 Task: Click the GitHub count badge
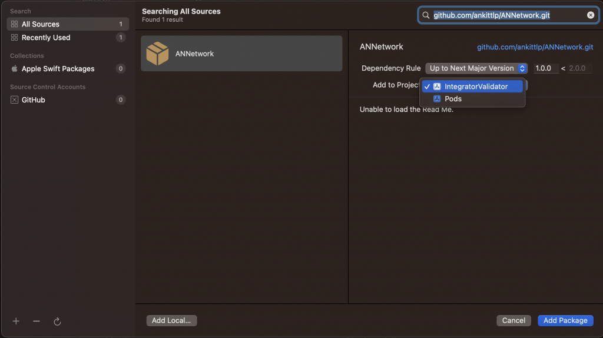(x=120, y=100)
